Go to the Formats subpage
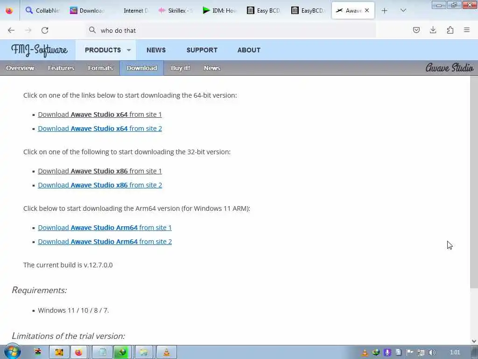 point(100,68)
